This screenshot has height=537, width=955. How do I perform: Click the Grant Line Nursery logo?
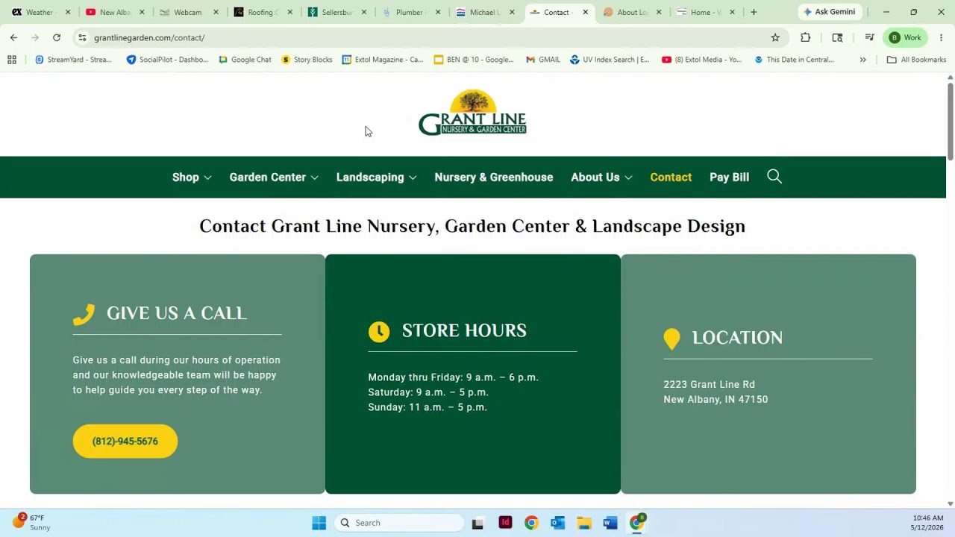tap(472, 113)
